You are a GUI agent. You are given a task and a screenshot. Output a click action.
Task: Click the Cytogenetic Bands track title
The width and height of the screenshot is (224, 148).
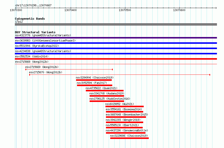point(30,19)
